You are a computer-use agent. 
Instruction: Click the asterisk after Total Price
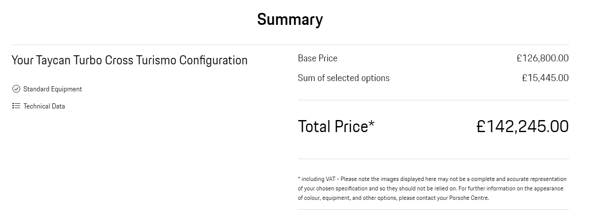(x=372, y=124)
